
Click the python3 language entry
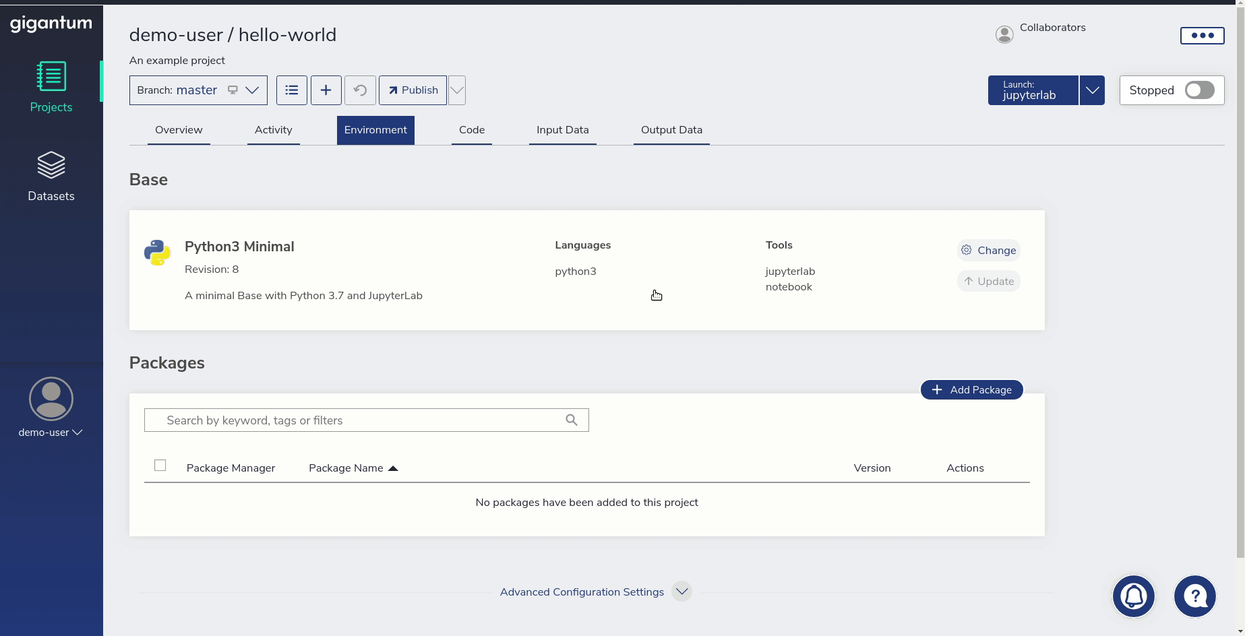click(576, 272)
